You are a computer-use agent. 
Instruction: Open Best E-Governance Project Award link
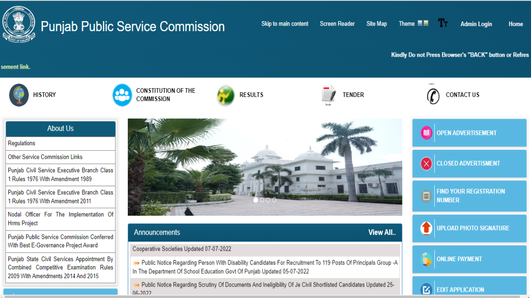click(61, 241)
